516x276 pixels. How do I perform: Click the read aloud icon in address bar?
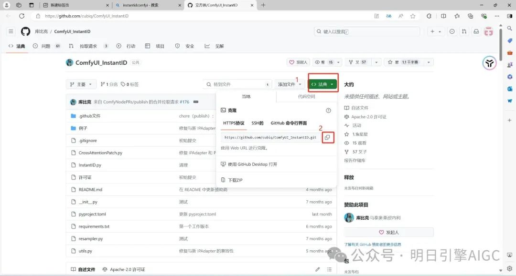tap(401, 16)
